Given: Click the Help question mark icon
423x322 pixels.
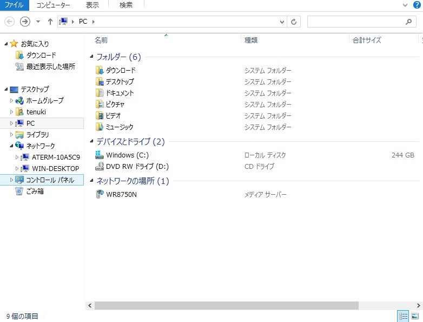Looking at the screenshot, I should tap(417, 5).
